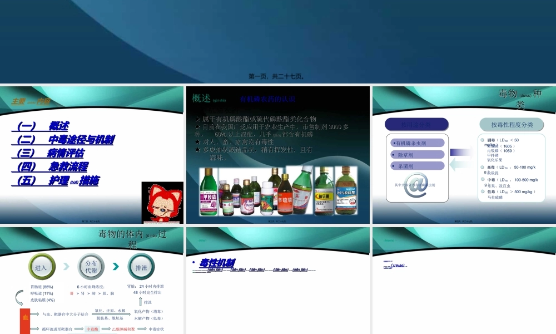Viewport: 556px width, 334px height.
Task: Click the green "进入" circle icon
Action: click(x=42, y=267)
